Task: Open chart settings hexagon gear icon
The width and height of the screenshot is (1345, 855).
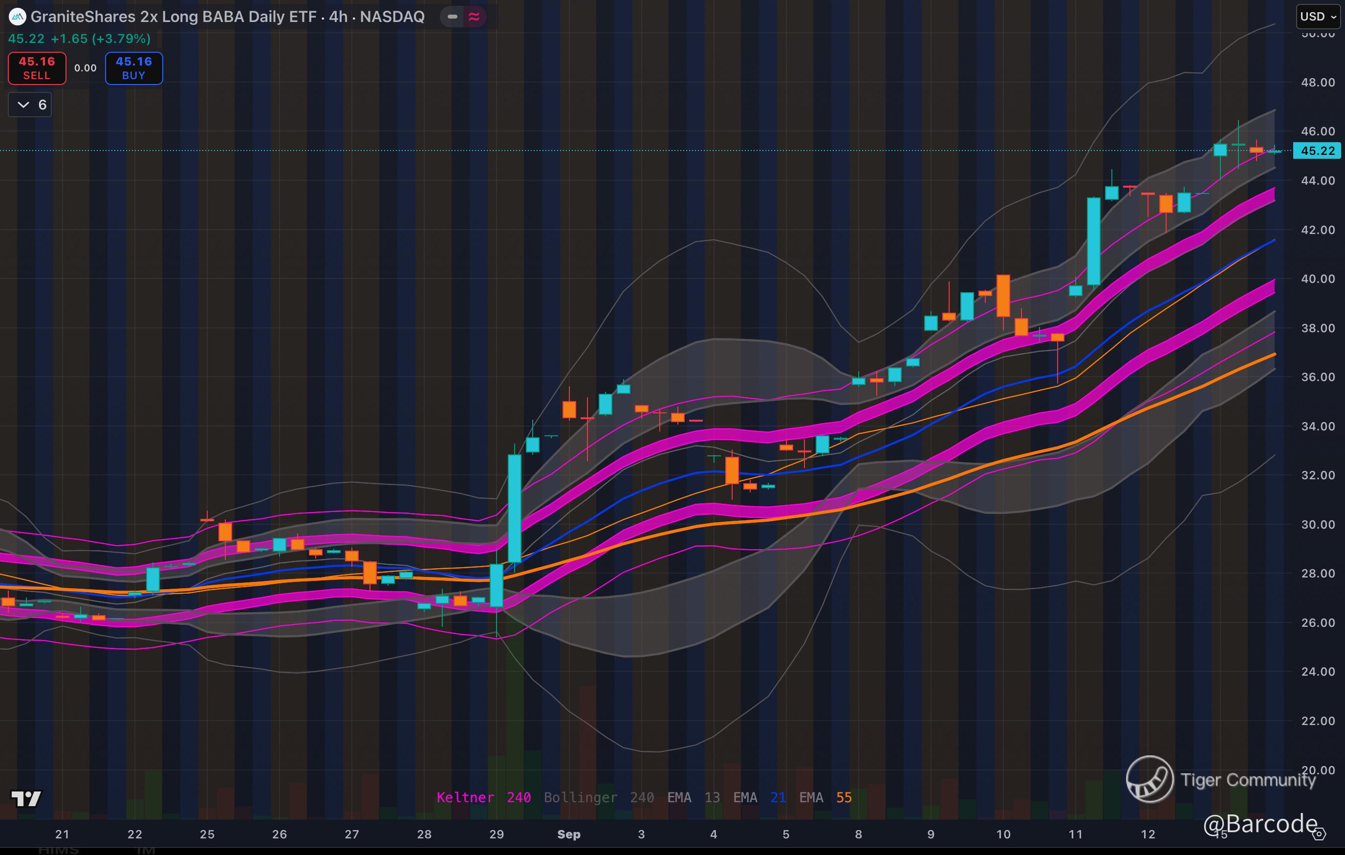Action: (1319, 834)
